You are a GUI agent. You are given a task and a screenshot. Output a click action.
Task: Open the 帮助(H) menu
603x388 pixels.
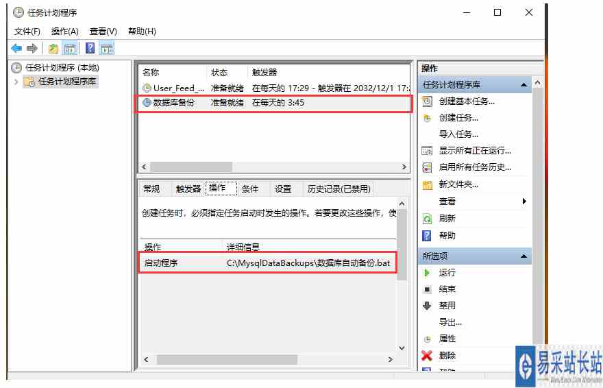click(x=142, y=32)
